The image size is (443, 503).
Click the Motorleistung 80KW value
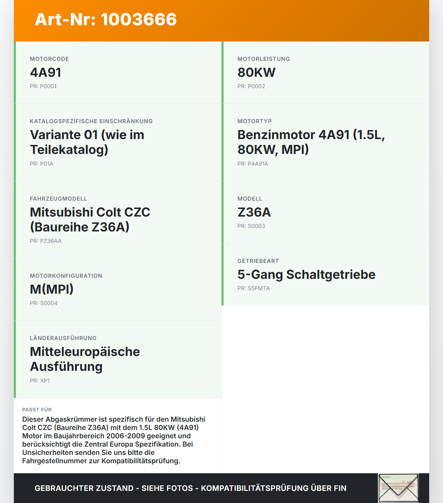click(256, 72)
